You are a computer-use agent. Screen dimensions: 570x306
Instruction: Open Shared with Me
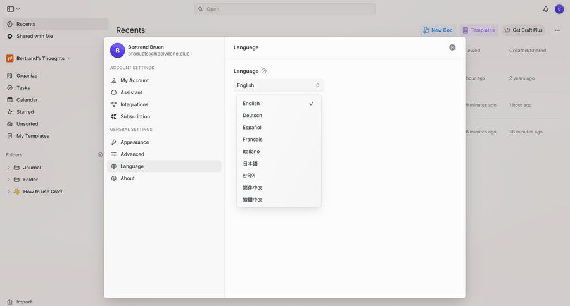[35, 36]
